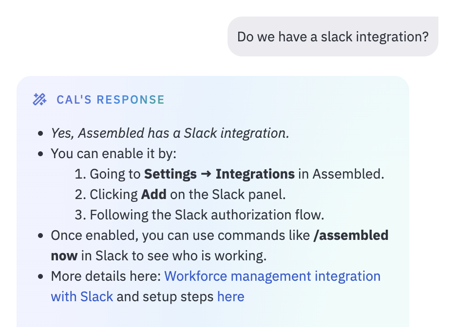Click the bold "Add" word in step 2

tap(153, 195)
